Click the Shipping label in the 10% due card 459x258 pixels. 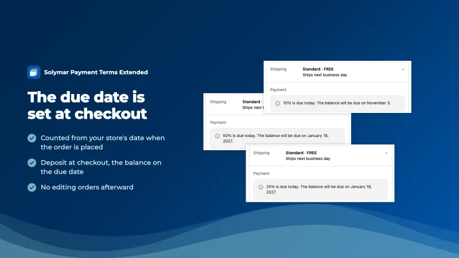click(x=278, y=69)
